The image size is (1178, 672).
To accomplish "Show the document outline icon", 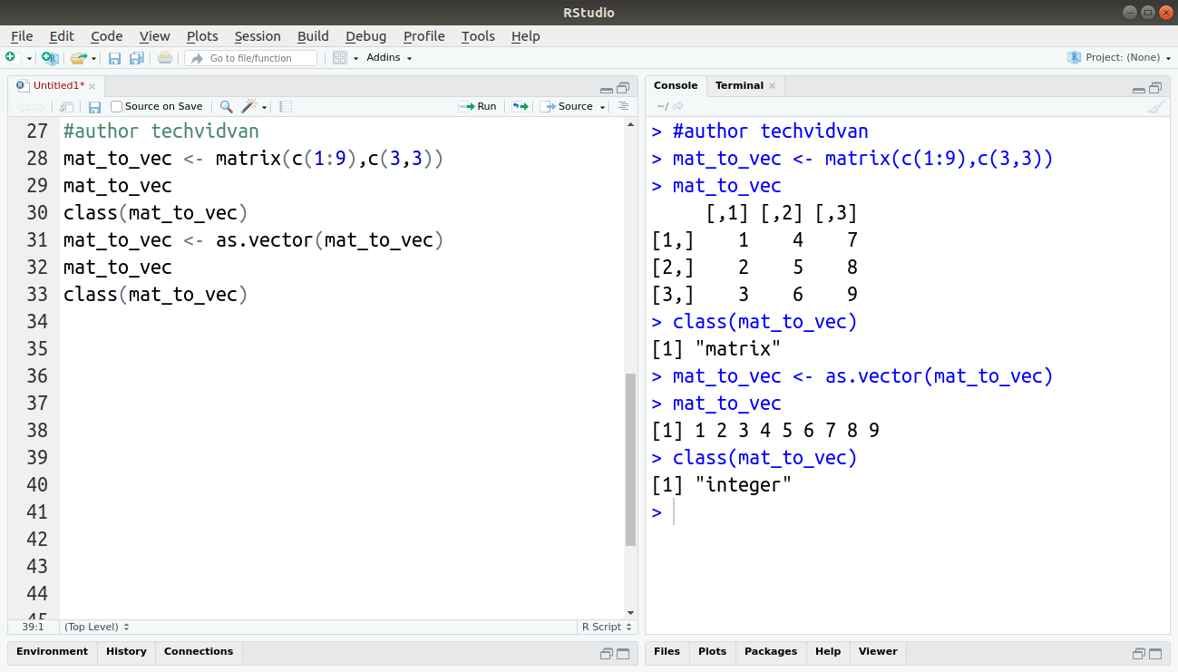I will [623, 106].
